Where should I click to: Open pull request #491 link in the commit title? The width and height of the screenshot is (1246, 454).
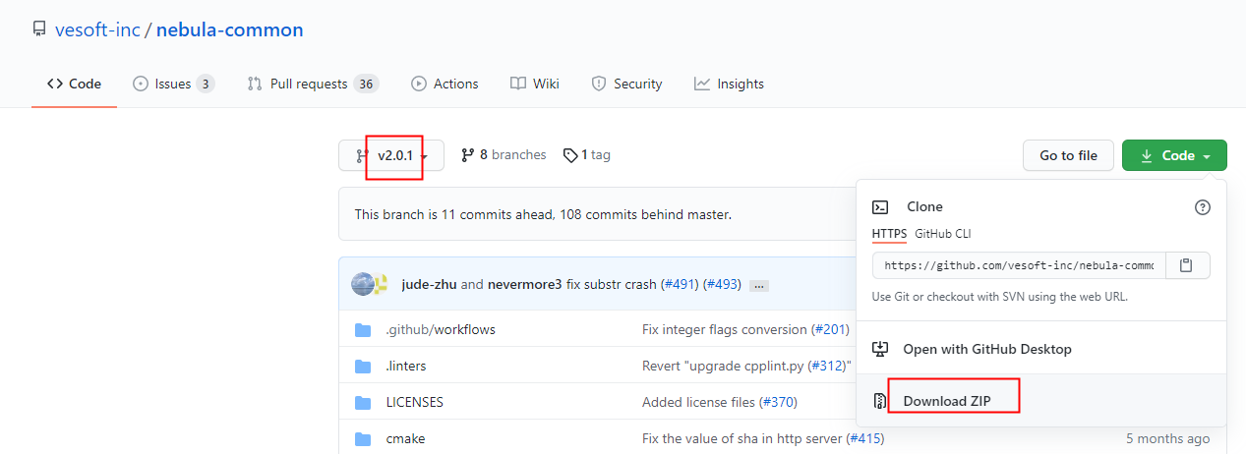(x=681, y=284)
